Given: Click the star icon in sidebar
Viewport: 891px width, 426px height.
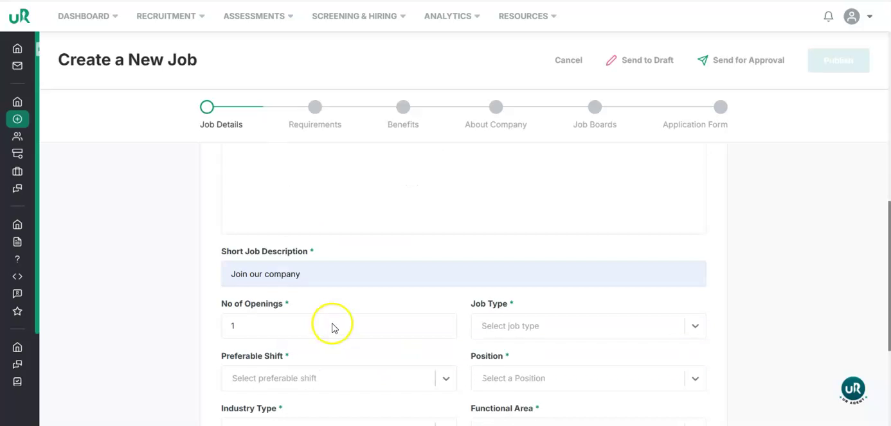Looking at the screenshot, I should pyautogui.click(x=17, y=311).
